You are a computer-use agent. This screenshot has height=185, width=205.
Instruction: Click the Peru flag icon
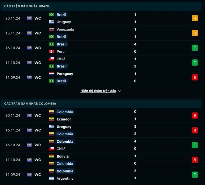click(51, 52)
